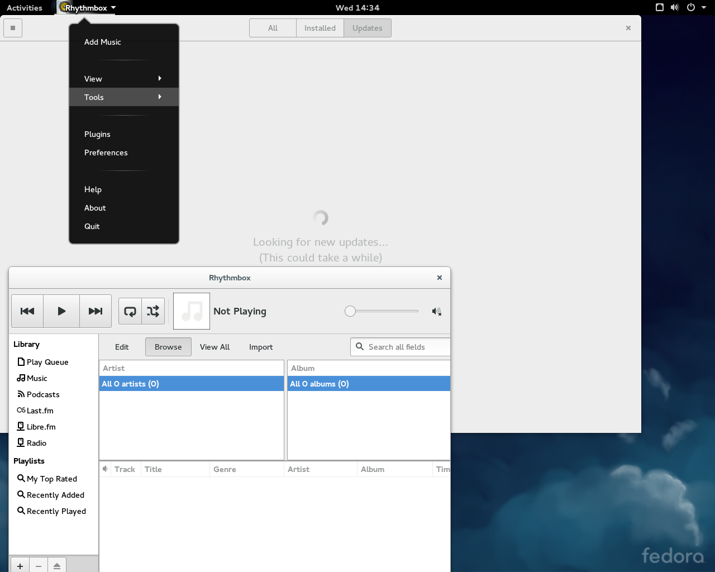Switch to the Installed tab in Software
The width and height of the screenshot is (715, 572).
coord(320,28)
